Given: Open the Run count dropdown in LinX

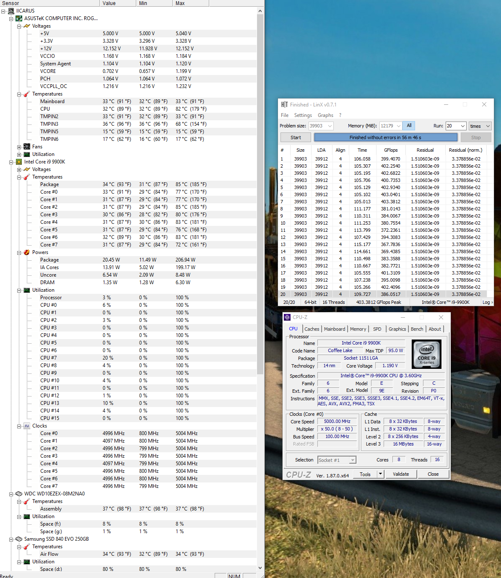Looking at the screenshot, I should point(463,126).
